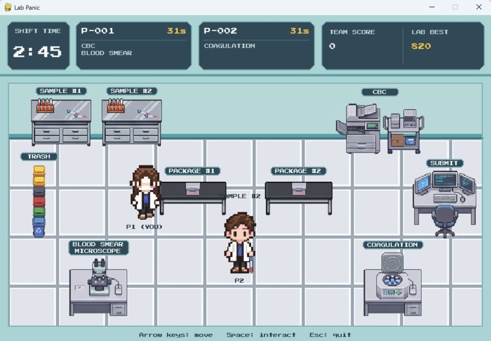This screenshot has width=491, height=341.
Task: Click the P1 (YOU) name label
Action: pyautogui.click(x=144, y=226)
